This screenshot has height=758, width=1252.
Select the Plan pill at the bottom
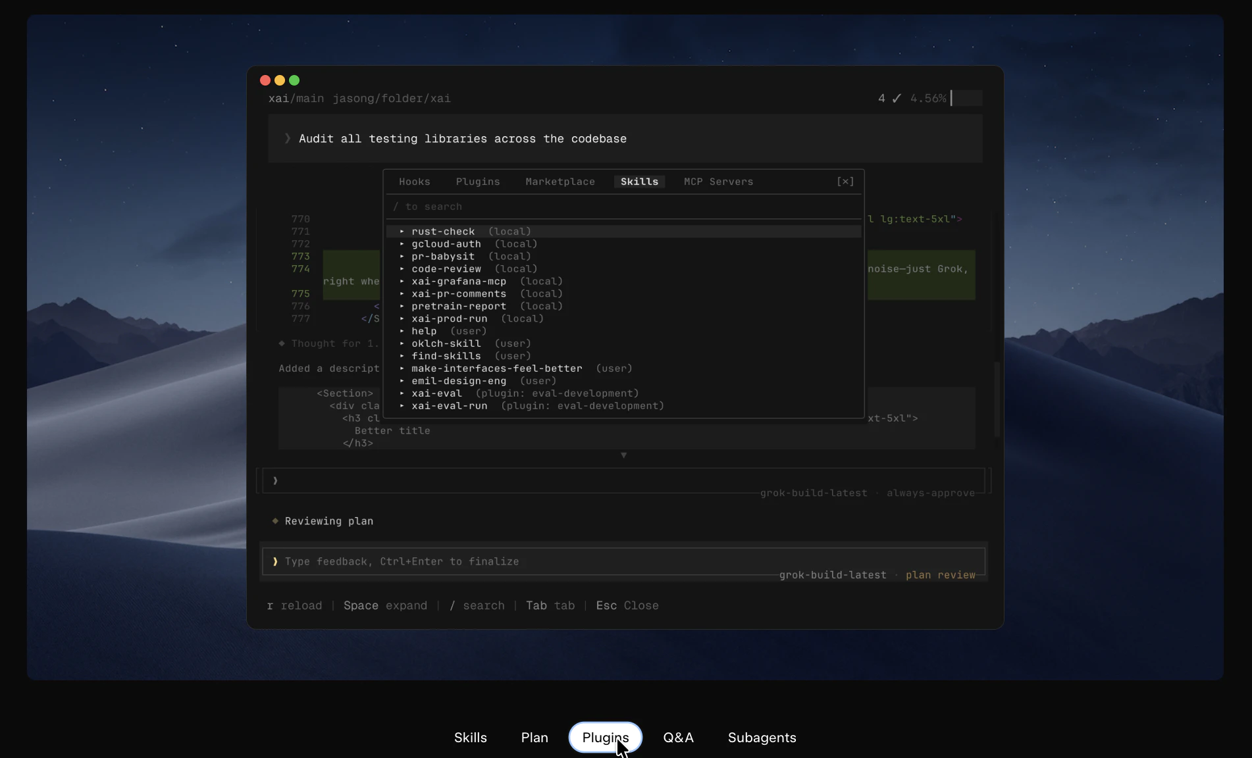(535, 738)
